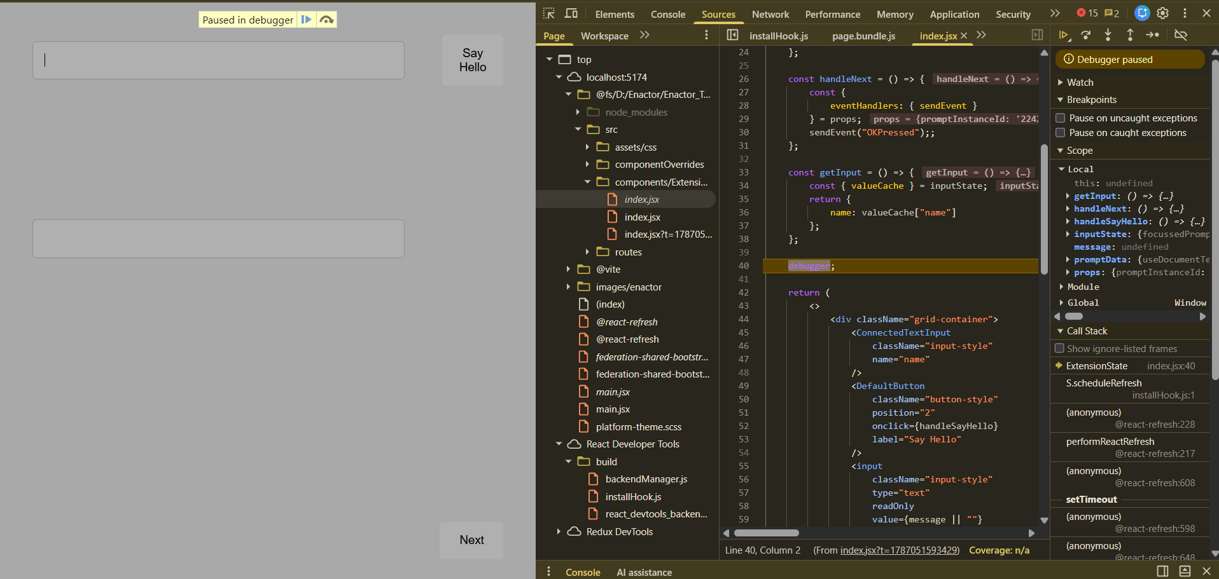Screen dimensions: 1219x579
Task: Resume script execution in debugger toolbar
Action: coord(1064,35)
